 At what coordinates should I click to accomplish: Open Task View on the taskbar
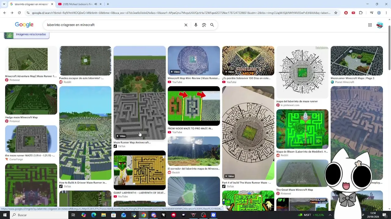73,215
